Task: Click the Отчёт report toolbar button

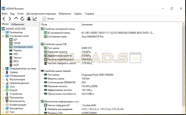Action: pyautogui.click(x=48, y=19)
